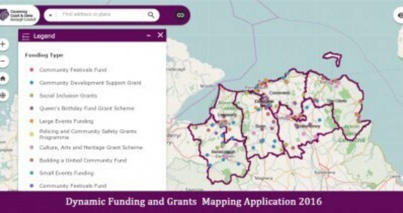Select Community Development Support Grant legend entry
Viewport: 403px width, 213px height.
[90, 83]
